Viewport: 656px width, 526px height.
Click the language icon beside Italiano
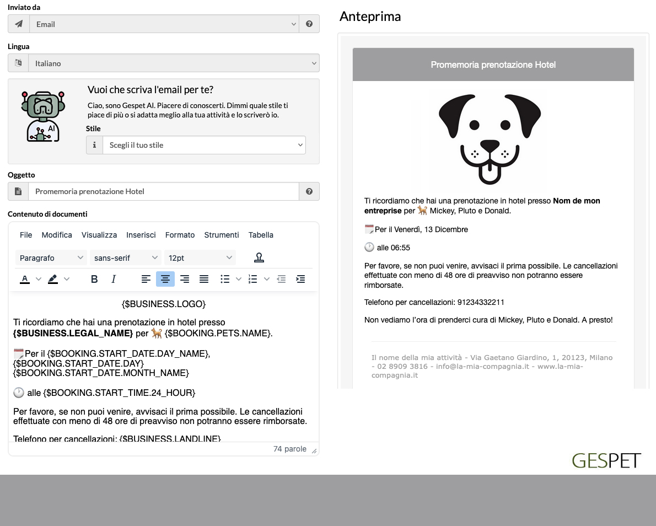tap(18, 63)
